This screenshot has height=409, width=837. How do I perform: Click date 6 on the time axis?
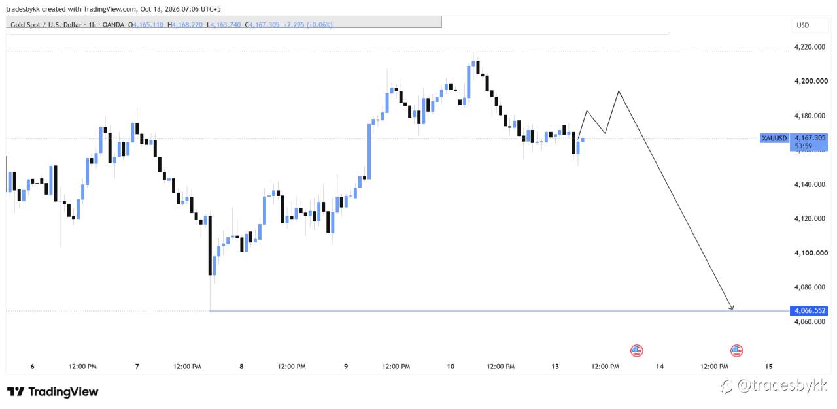click(x=32, y=367)
